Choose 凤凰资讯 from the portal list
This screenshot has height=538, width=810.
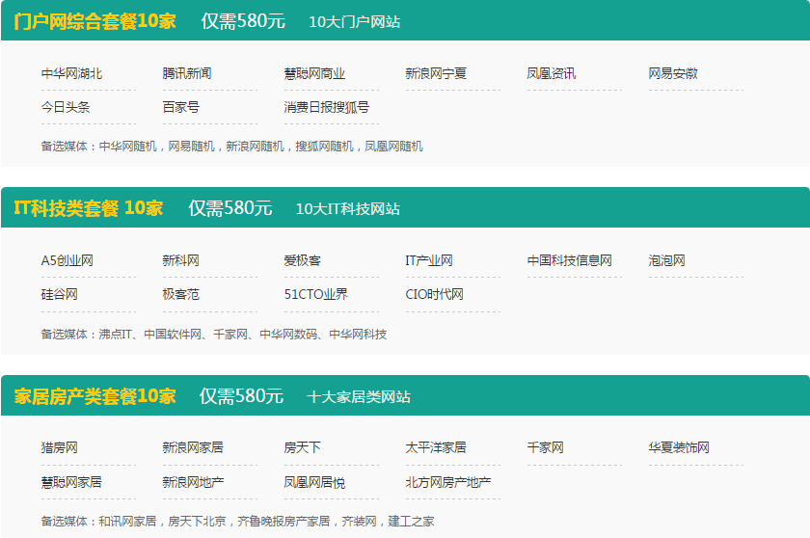click(552, 73)
